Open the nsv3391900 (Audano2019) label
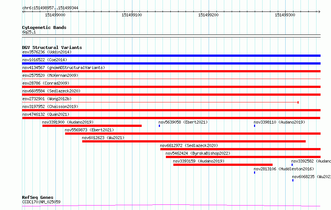This screenshot has width=331, height=210. pos(68,122)
